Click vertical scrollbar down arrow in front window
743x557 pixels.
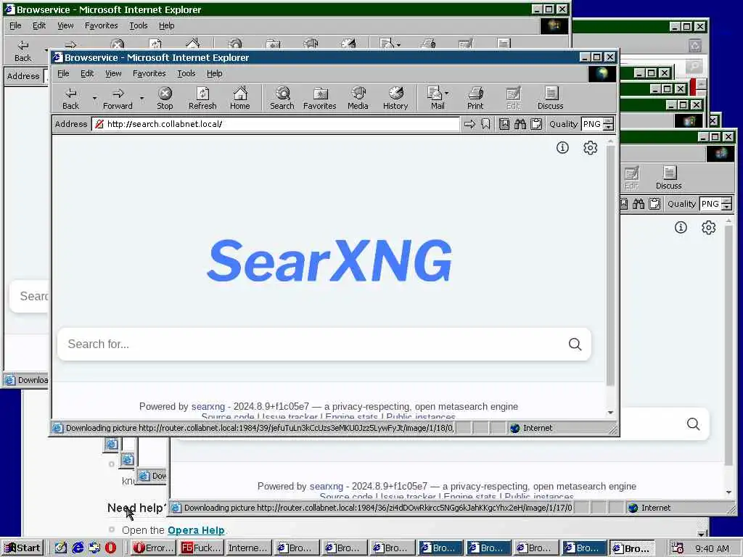click(x=610, y=413)
